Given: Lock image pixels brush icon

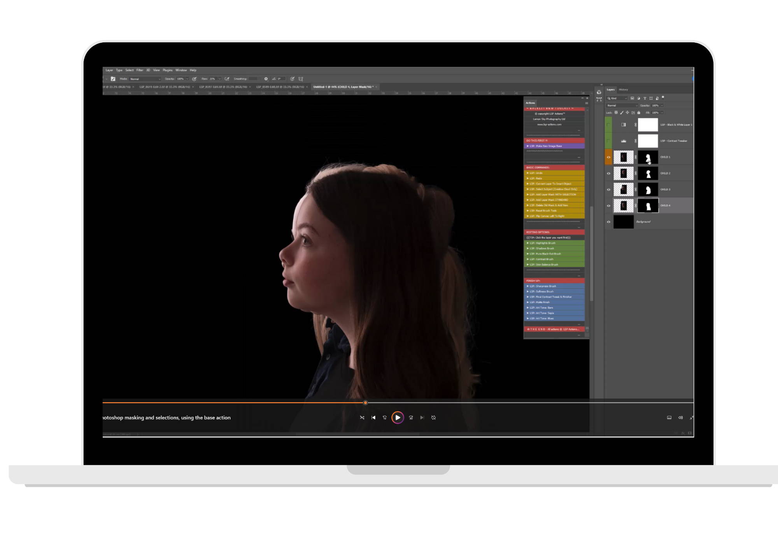Looking at the screenshot, I should point(622,113).
